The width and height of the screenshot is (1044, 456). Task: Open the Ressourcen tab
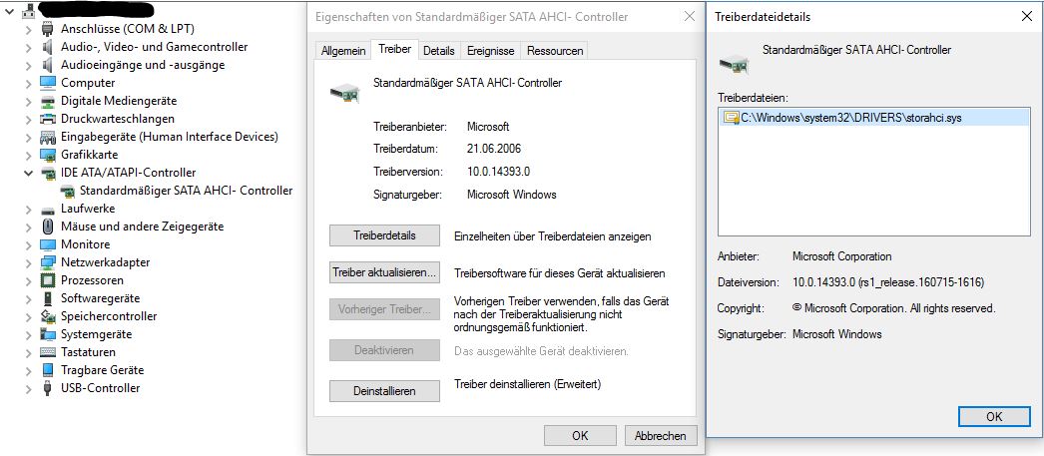pyautogui.click(x=555, y=51)
